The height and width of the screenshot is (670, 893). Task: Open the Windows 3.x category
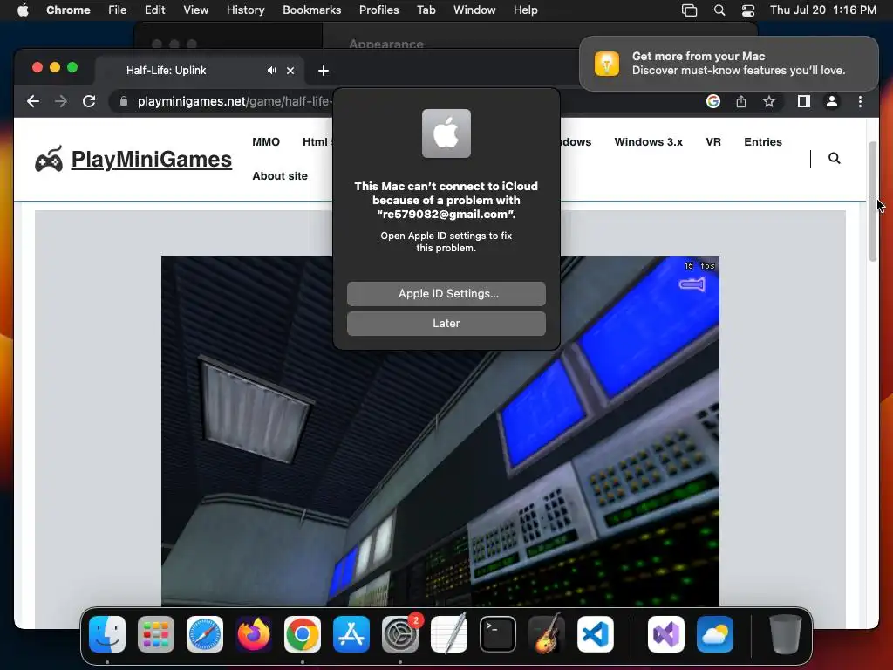coord(648,142)
